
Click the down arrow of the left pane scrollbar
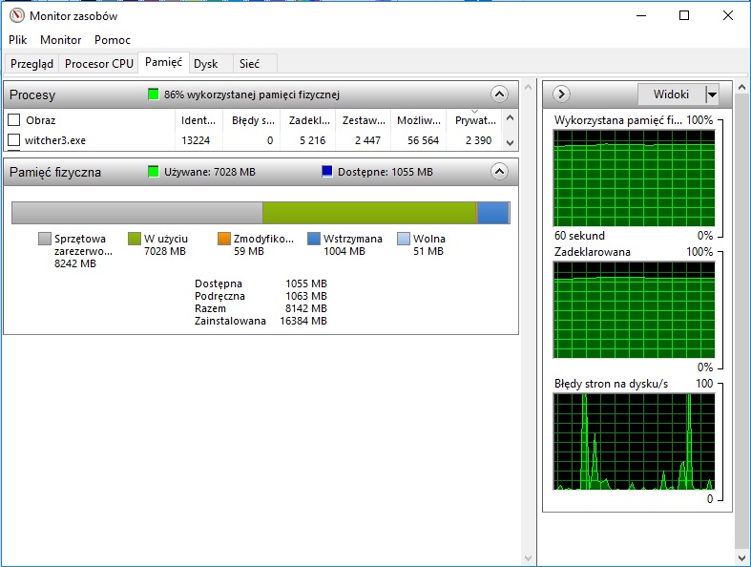(528, 558)
